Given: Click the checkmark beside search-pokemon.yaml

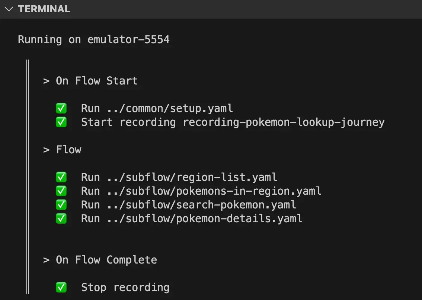Looking at the screenshot, I should pos(61,205).
